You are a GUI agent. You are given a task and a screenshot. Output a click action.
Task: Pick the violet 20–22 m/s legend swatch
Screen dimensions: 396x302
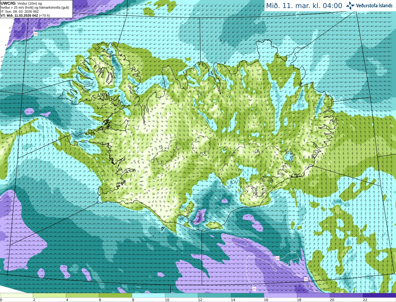click(x=346, y=295)
